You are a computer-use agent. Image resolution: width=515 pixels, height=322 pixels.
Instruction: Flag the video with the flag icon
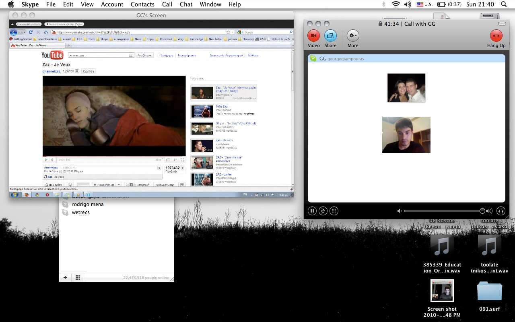(182, 185)
